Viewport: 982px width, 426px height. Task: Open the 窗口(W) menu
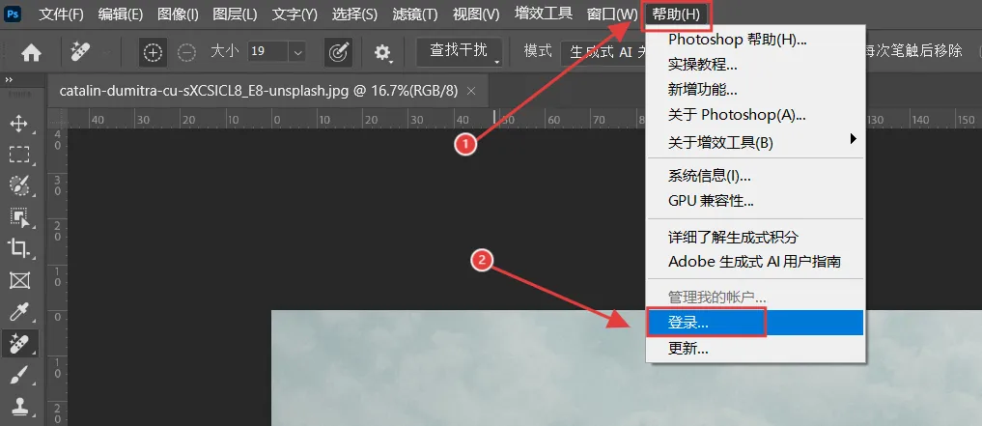tap(612, 14)
